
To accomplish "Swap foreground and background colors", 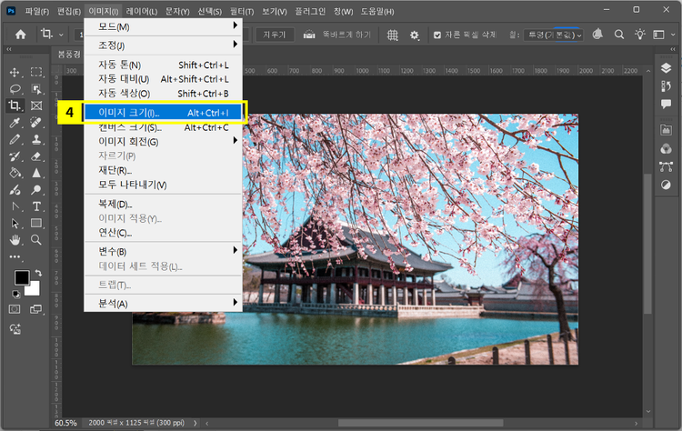I will click(x=38, y=273).
